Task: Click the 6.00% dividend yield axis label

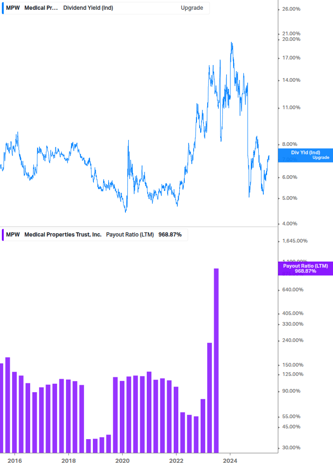Action: click(289, 177)
